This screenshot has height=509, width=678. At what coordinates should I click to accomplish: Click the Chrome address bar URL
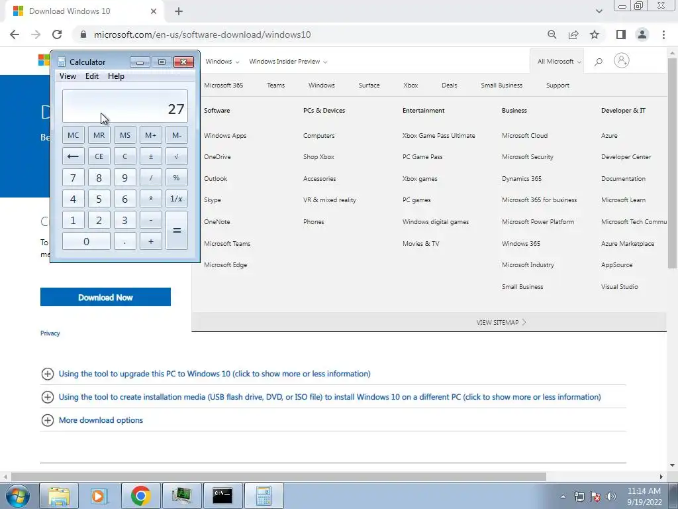coord(202,34)
